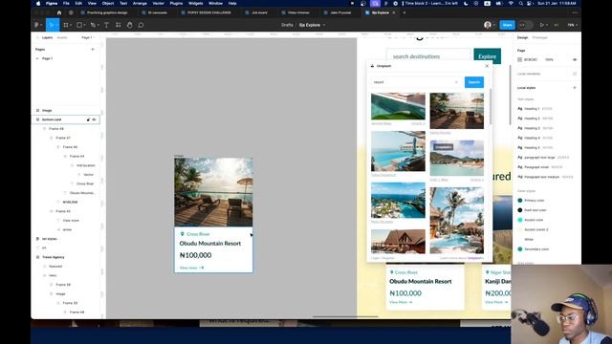Image resolution: width=612 pixels, height=344 pixels.
Task: Open the Resources tool
Action: pyautogui.click(x=118, y=25)
